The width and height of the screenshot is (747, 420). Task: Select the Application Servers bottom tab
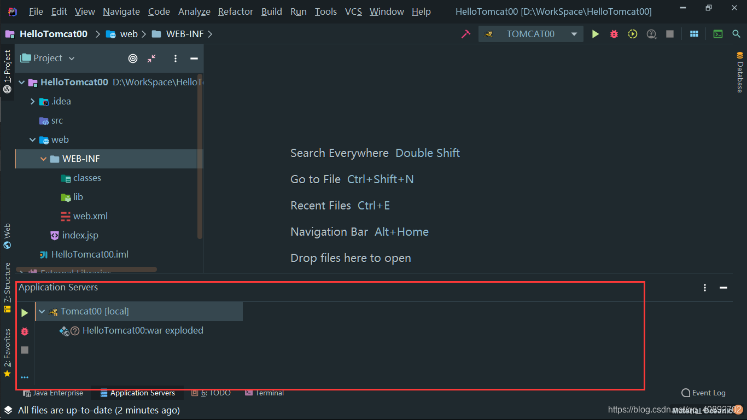[137, 393]
